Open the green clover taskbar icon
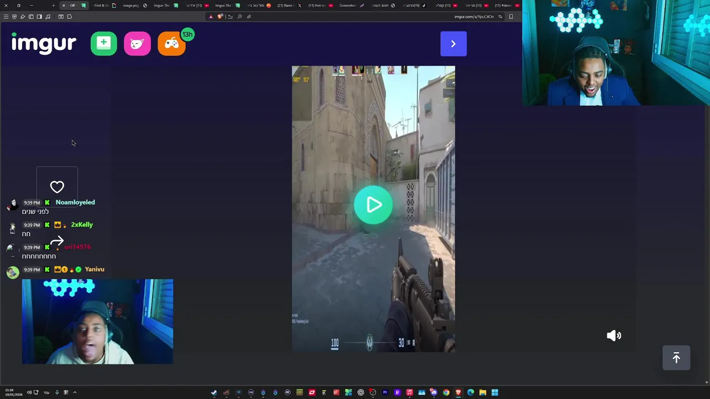The width and height of the screenshot is (710, 399). pos(348,392)
